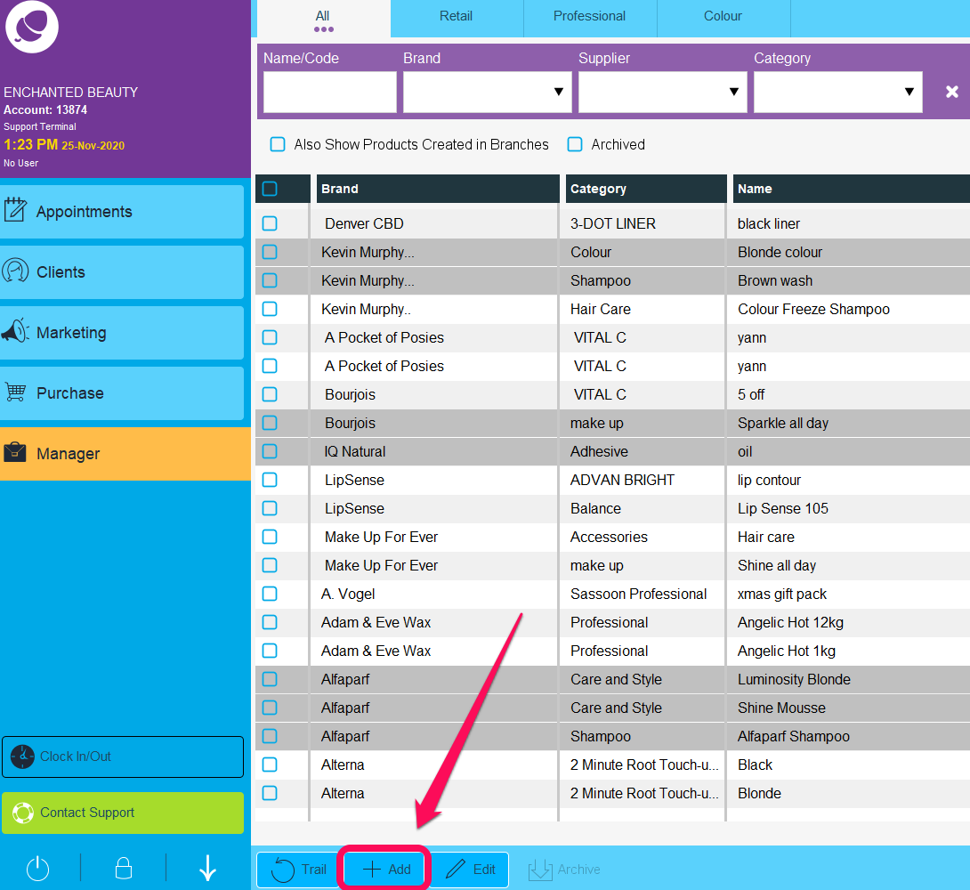Image resolution: width=970 pixels, height=890 pixels.
Task: Open the Clients section
Action: tap(122, 272)
